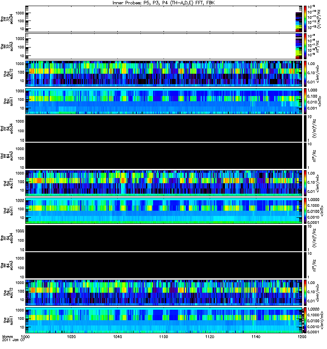Click the black thd fff edc34 color bar

click(305, 128)
